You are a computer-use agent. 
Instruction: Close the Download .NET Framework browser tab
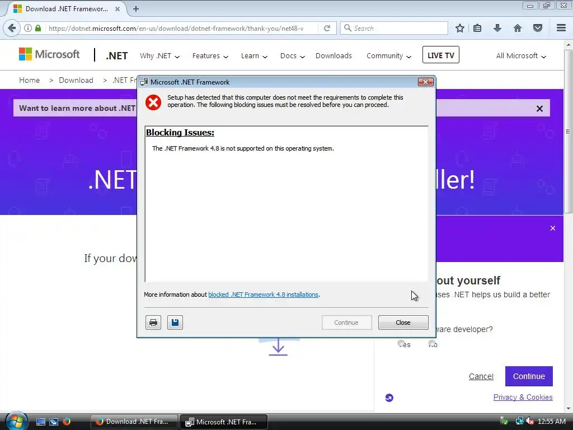(x=118, y=9)
